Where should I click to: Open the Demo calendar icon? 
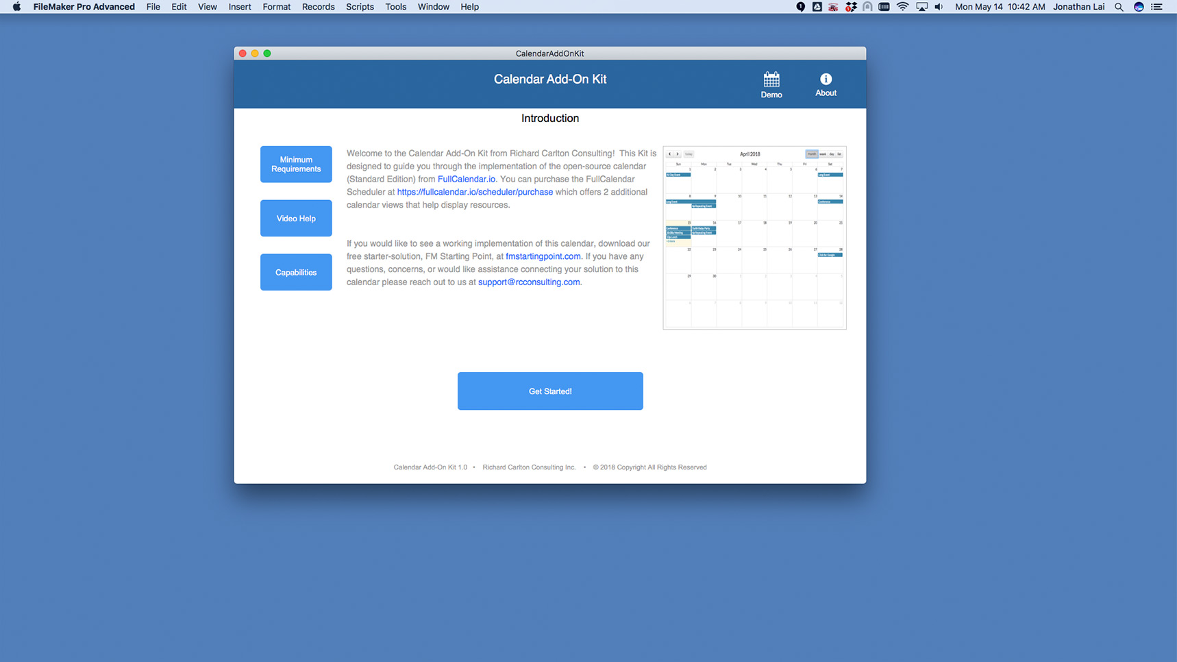tap(771, 85)
